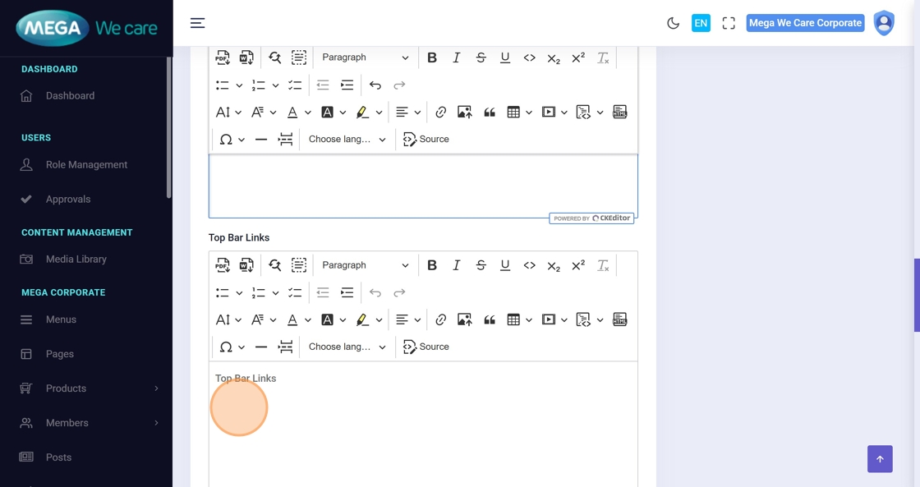Screen dimensions: 920x487
Task: Expand the Products sidebar submenu
Action: pyautogui.click(x=156, y=388)
